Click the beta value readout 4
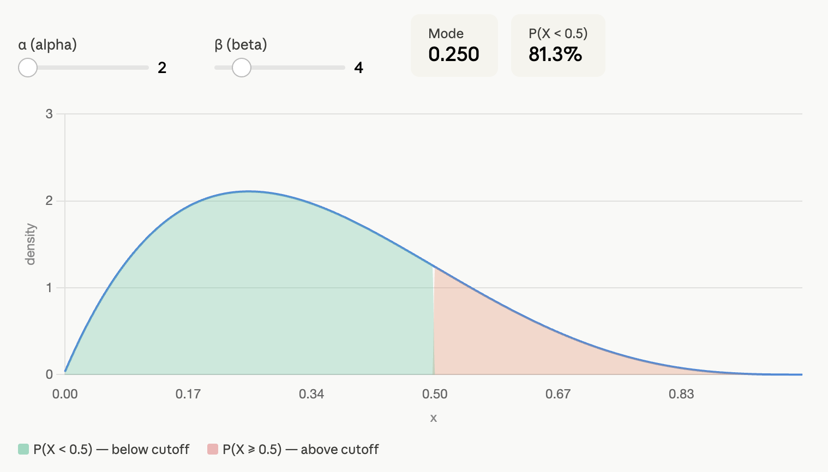 pos(358,68)
